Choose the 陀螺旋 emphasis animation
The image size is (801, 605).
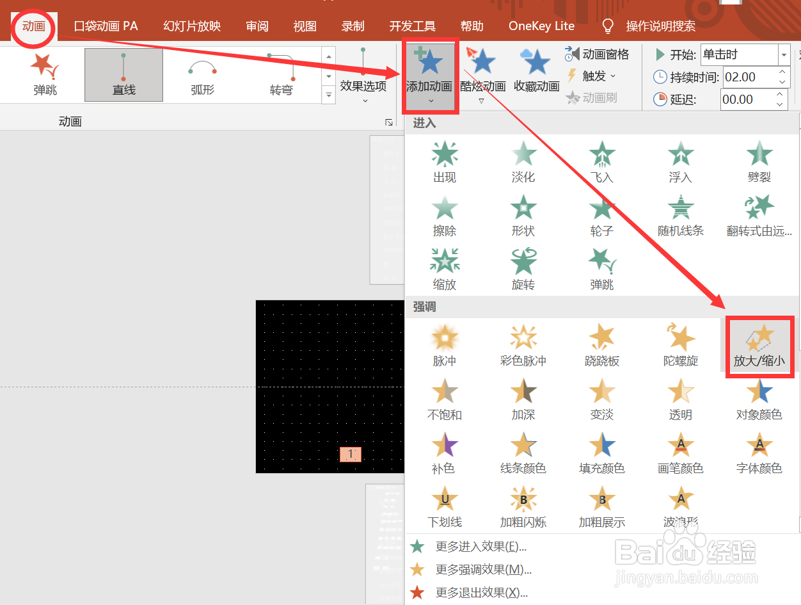pyautogui.click(x=681, y=346)
